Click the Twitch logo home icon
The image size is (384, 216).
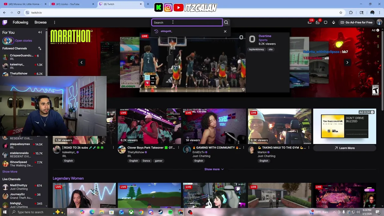pyautogui.click(x=5, y=22)
